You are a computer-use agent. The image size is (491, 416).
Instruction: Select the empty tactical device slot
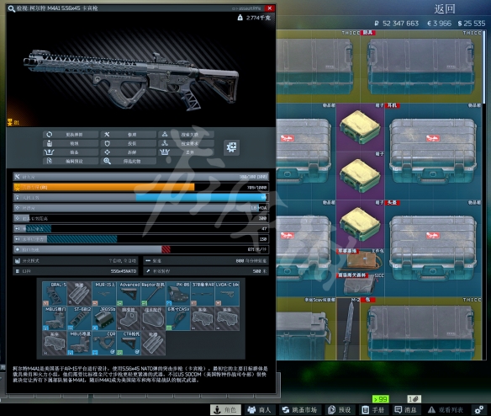pos(153,318)
